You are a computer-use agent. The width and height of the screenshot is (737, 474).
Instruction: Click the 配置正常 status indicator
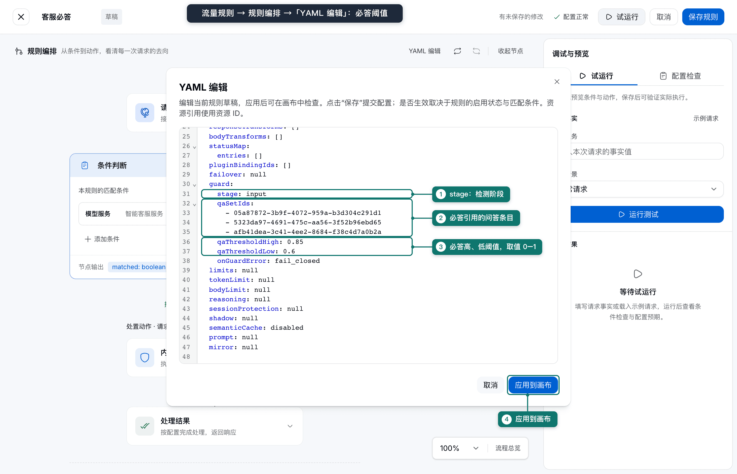click(571, 17)
